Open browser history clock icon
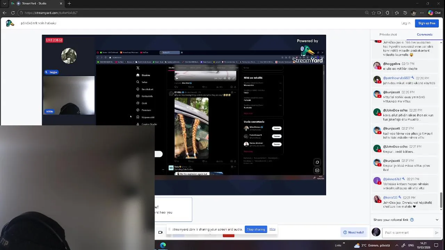This screenshot has width=445, height=250. tap(405, 13)
